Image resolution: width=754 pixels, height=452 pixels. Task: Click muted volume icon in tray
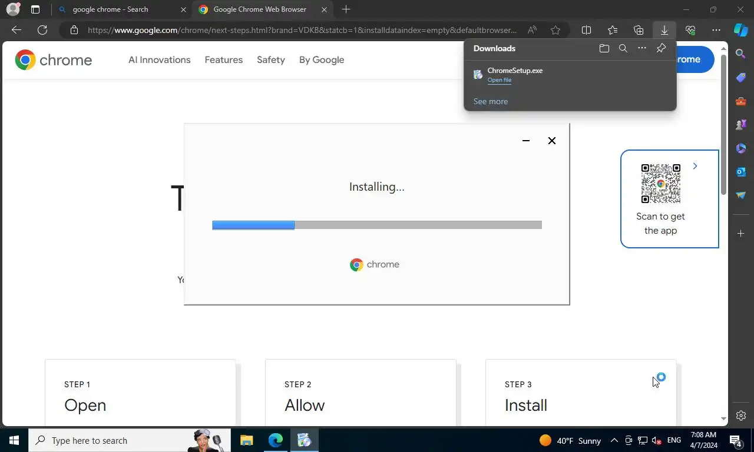[x=657, y=440]
